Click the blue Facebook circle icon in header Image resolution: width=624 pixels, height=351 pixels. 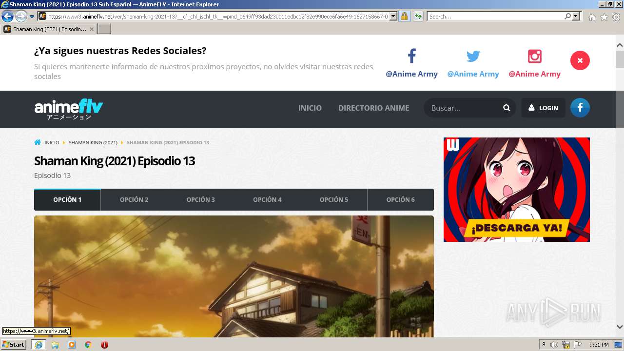(580, 108)
